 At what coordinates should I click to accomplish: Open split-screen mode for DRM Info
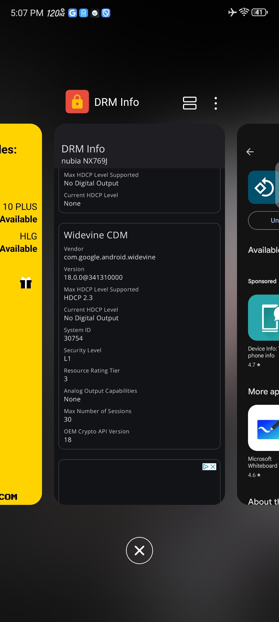[x=189, y=103]
